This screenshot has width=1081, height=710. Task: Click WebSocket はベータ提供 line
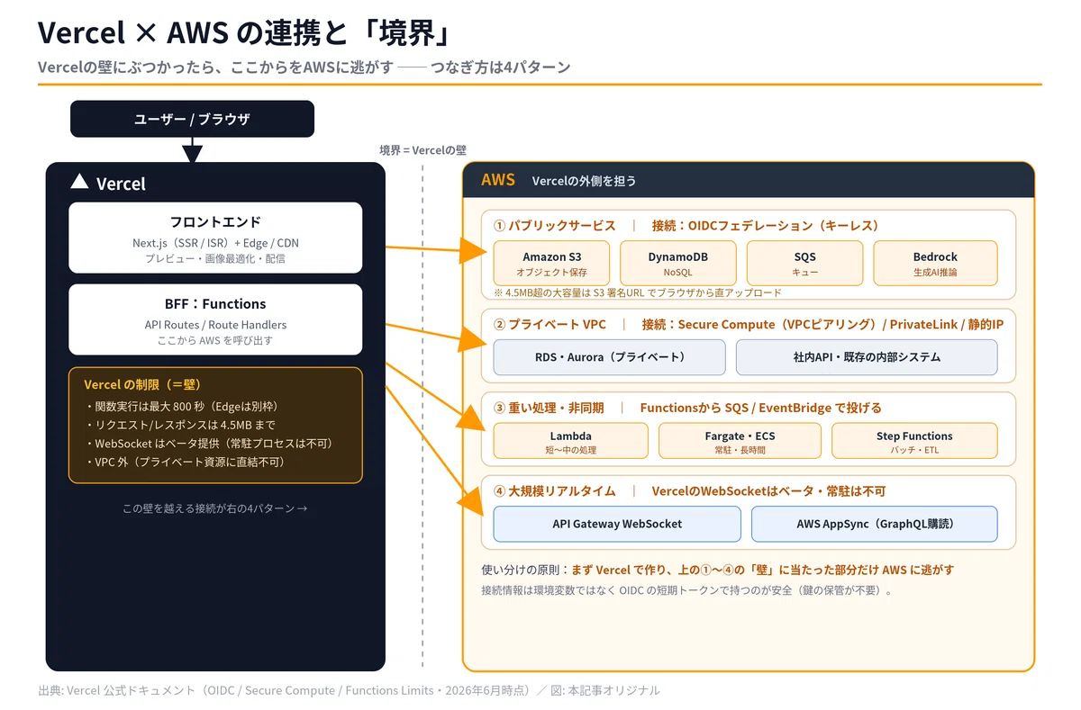tap(208, 444)
